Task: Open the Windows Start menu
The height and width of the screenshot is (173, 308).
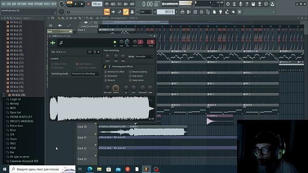Action: pyautogui.click(x=4, y=169)
